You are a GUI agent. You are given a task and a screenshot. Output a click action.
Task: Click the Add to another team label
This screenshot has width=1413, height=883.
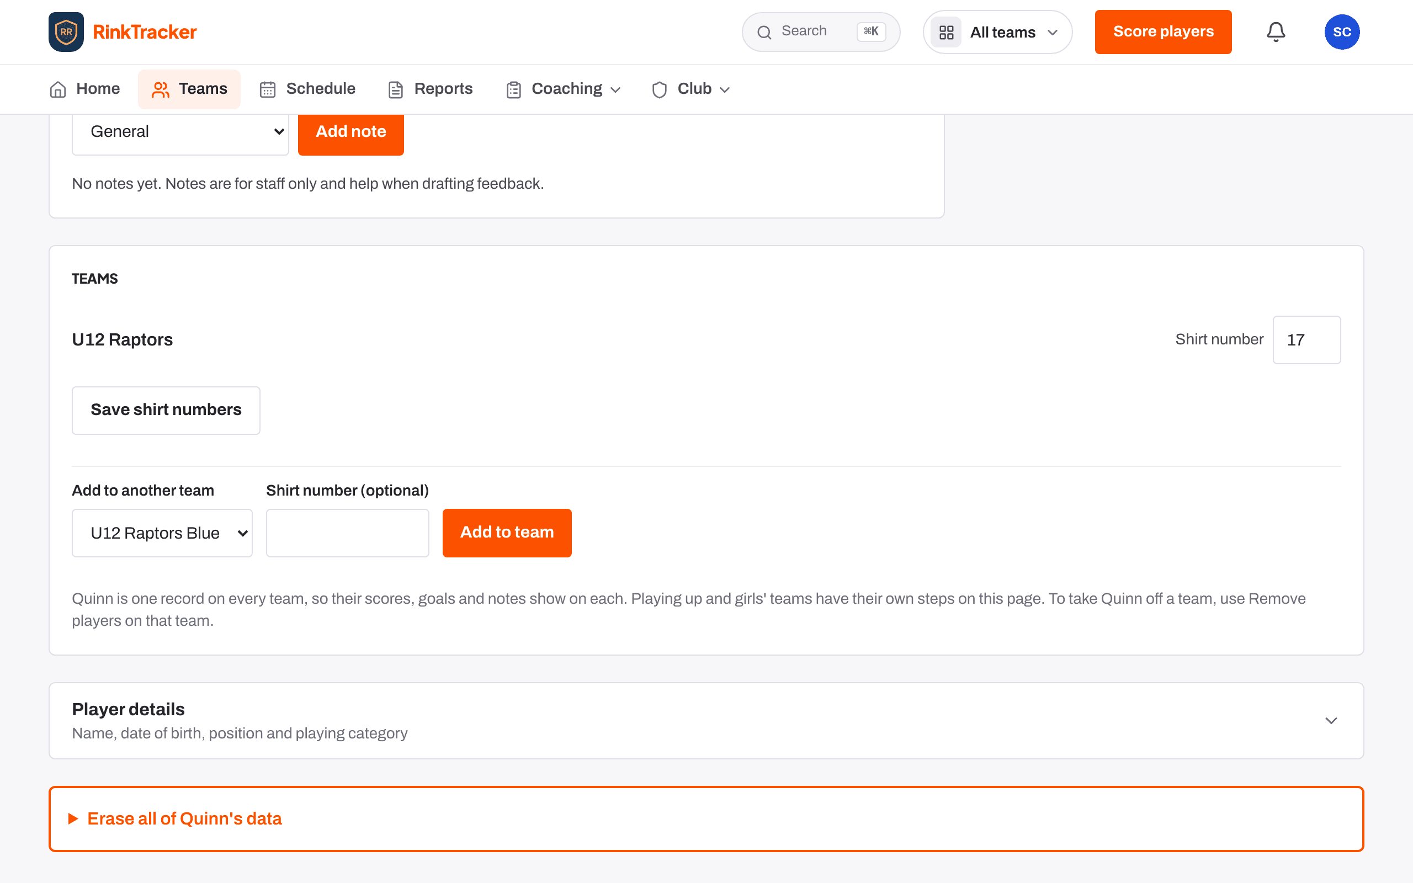coord(143,491)
